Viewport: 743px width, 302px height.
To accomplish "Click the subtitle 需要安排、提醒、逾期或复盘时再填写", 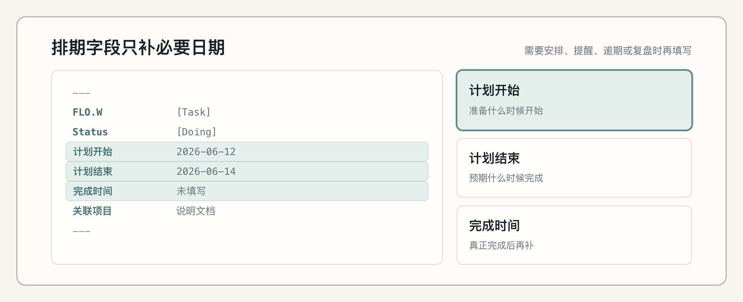I will pos(608,51).
